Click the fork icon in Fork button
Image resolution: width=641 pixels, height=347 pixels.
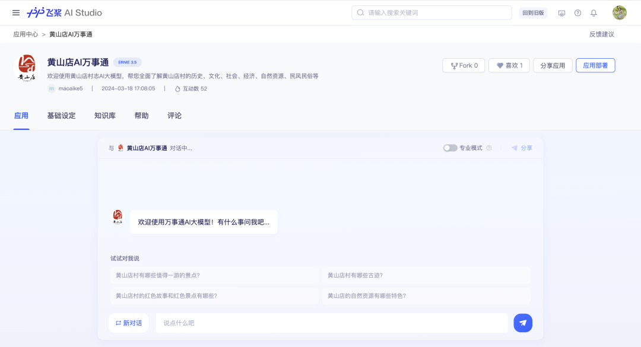click(454, 66)
